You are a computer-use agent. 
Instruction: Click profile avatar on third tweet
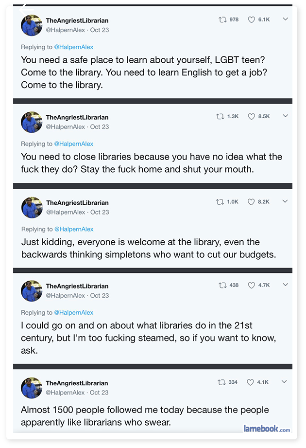32,207
